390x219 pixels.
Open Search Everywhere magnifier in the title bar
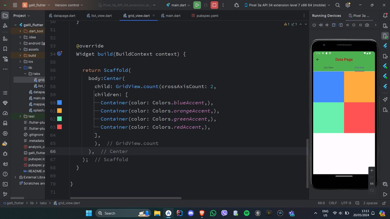(x=338, y=5)
